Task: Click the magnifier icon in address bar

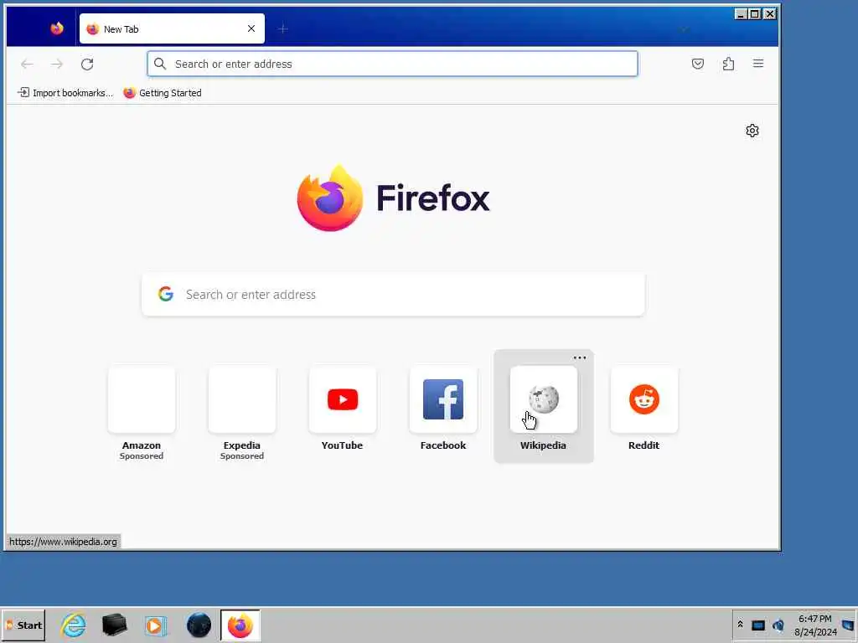Action: (x=160, y=64)
